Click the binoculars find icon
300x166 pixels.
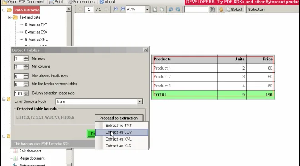point(212,9)
